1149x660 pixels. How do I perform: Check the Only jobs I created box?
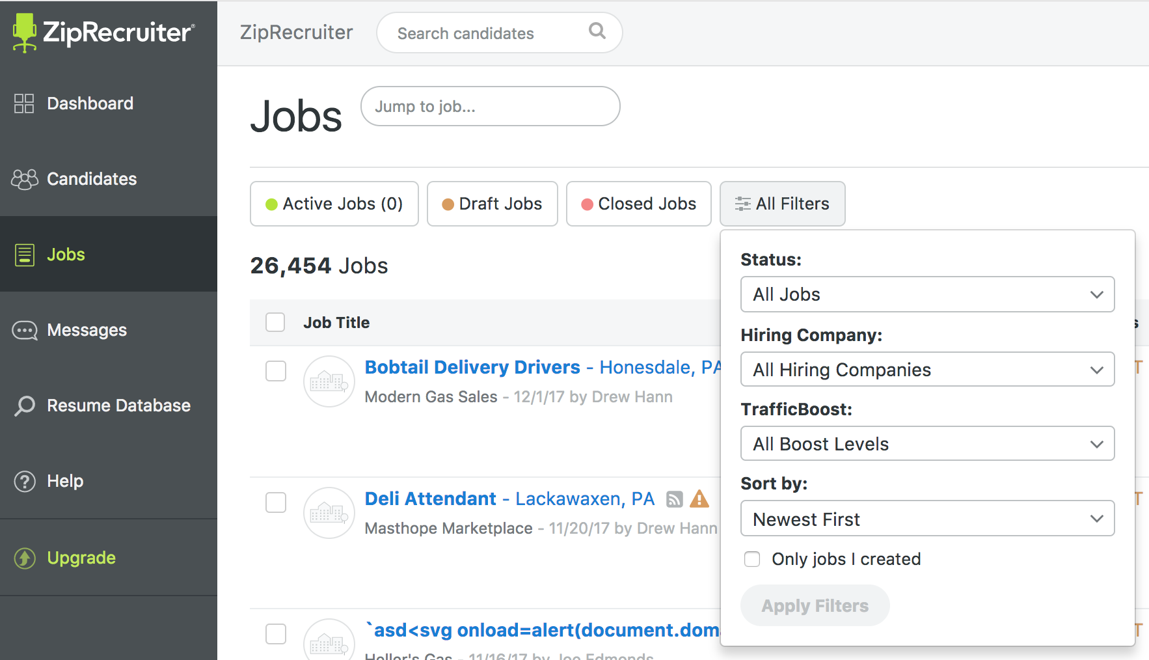click(752, 559)
